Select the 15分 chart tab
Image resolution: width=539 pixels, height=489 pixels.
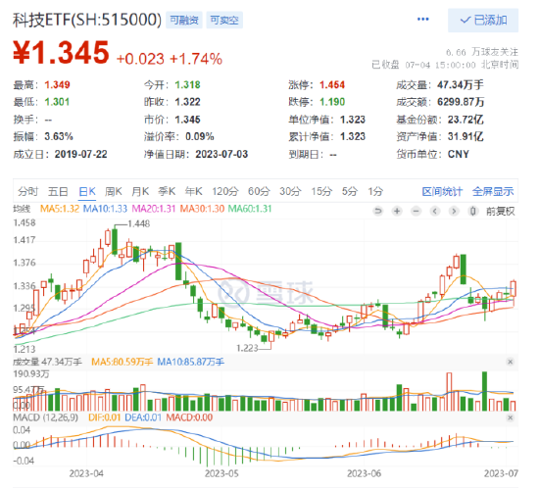tap(321, 191)
